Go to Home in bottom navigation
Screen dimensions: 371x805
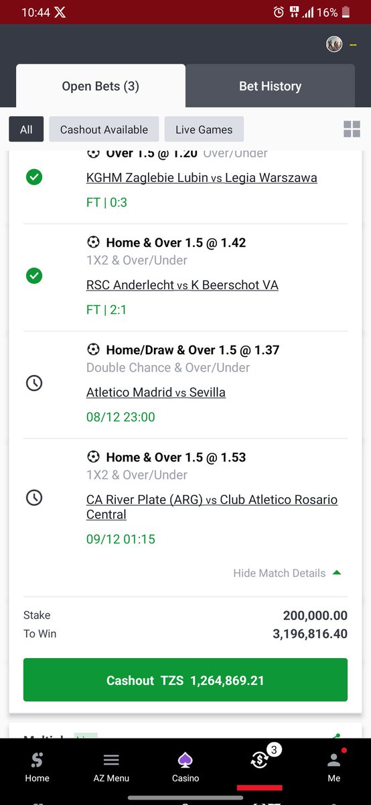[37, 766]
